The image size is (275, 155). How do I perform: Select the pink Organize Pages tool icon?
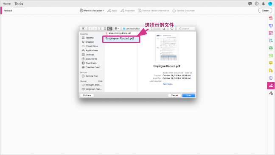271,33
